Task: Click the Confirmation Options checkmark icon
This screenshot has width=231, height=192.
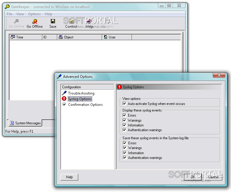Action: click(64, 105)
